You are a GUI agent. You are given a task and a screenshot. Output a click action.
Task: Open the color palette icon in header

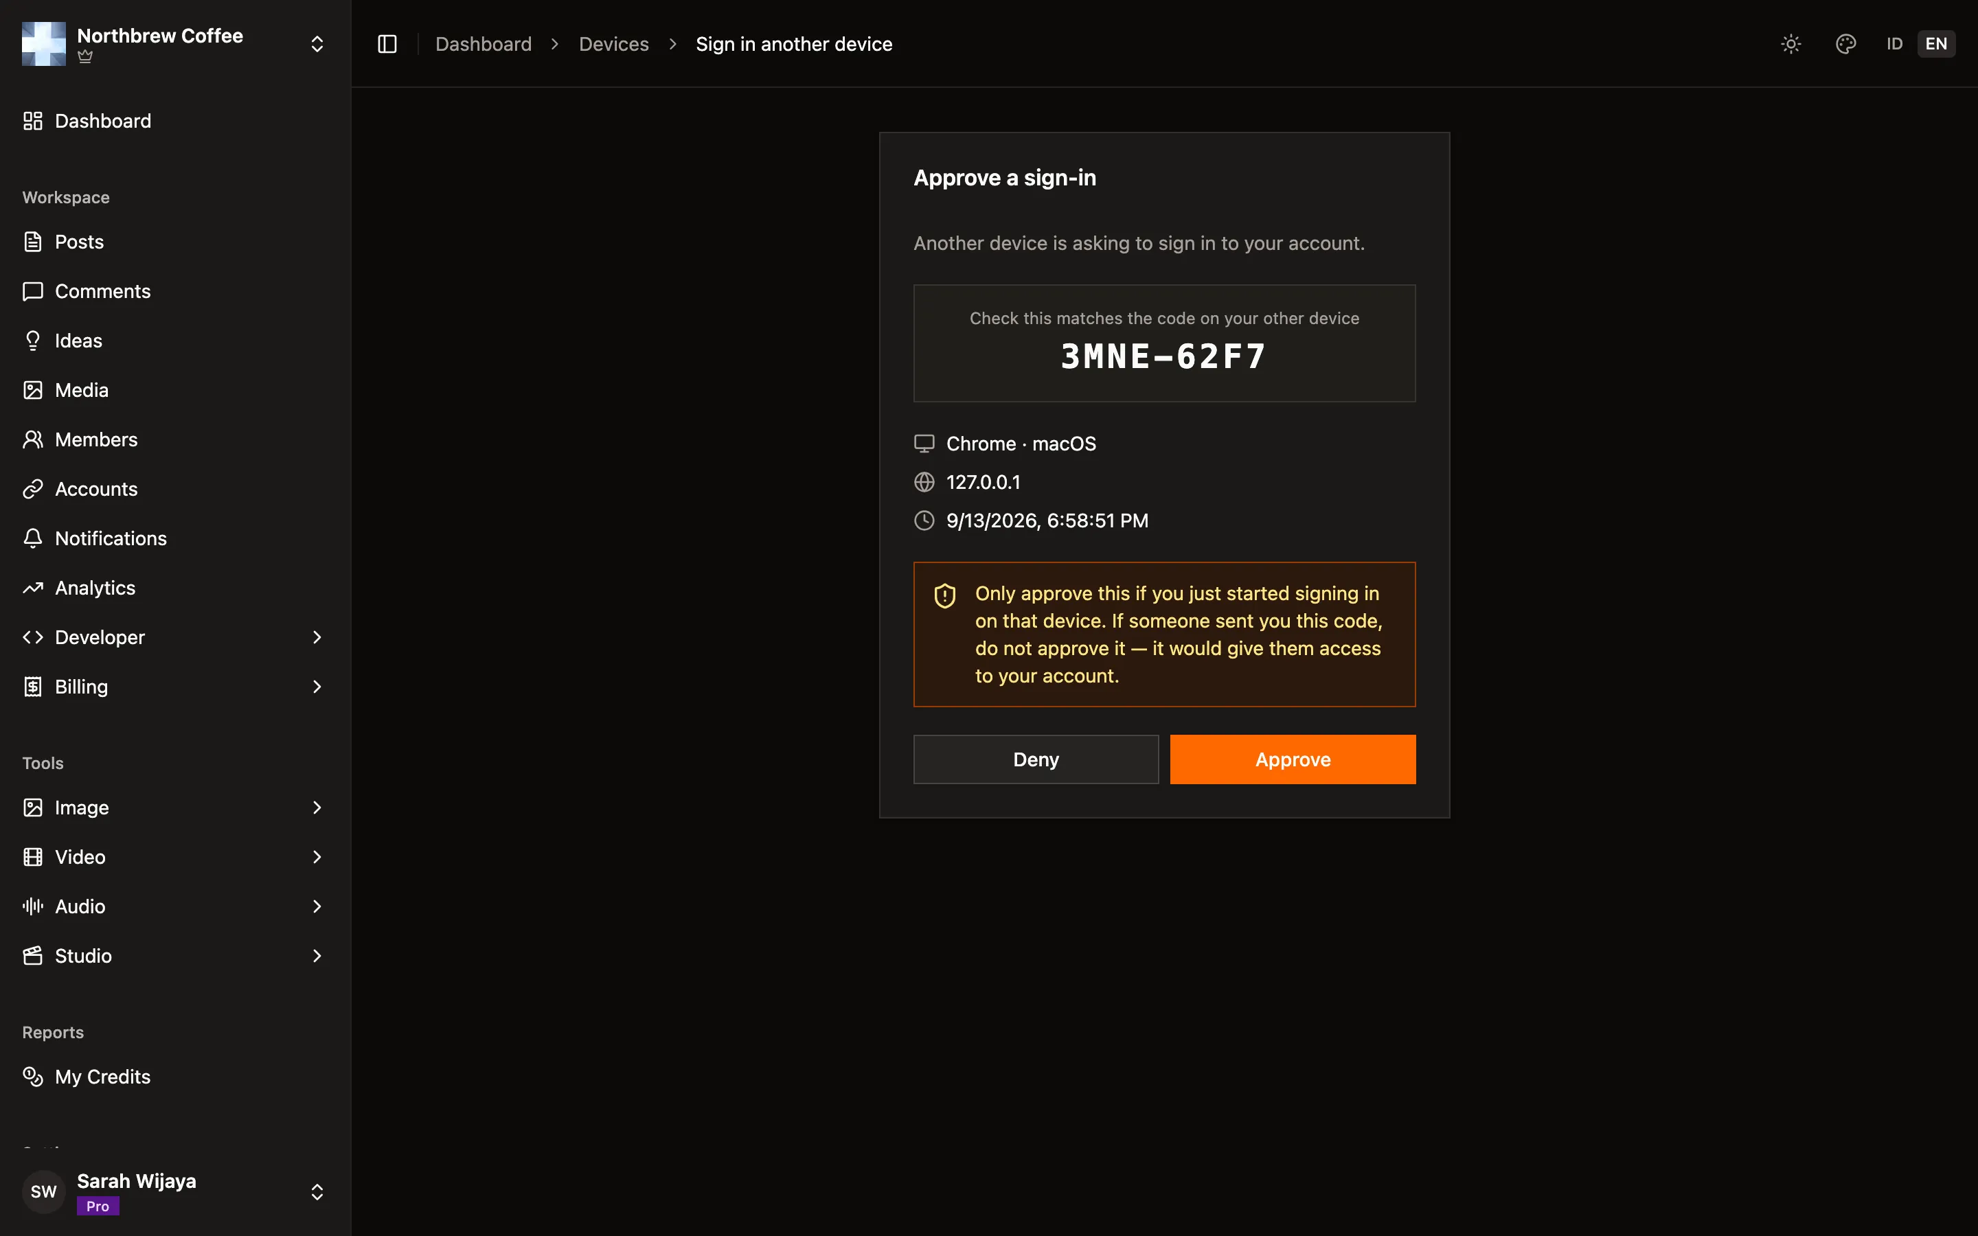(1845, 44)
